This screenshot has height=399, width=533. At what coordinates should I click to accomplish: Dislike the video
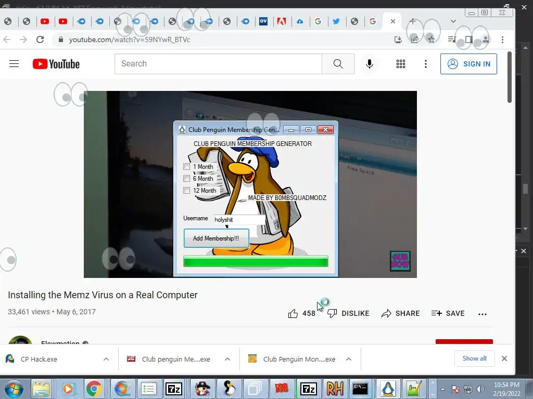(x=348, y=313)
